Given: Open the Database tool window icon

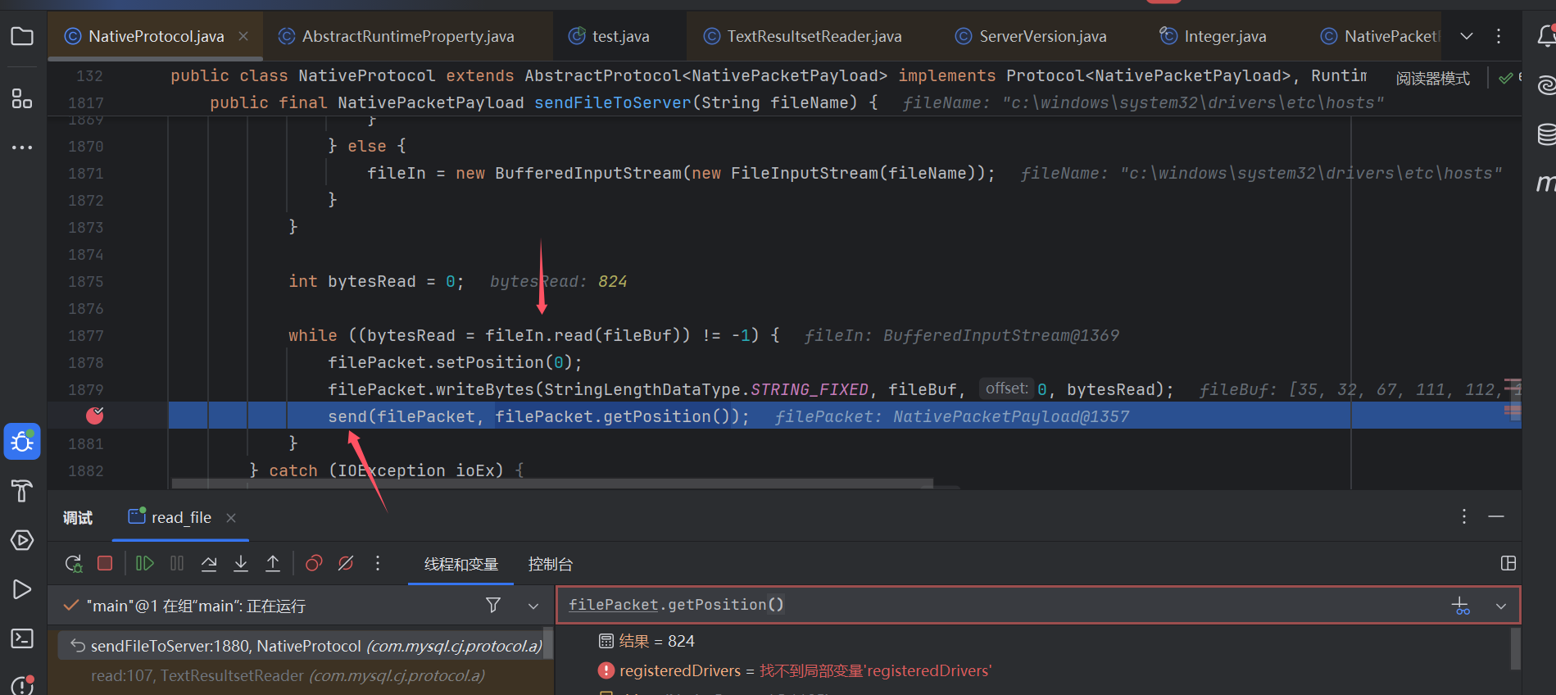Looking at the screenshot, I should [1545, 134].
